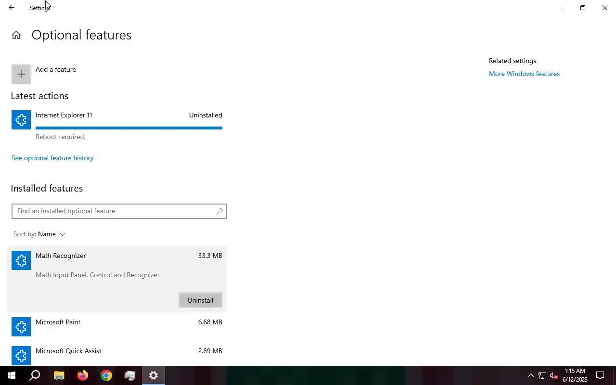The height and width of the screenshot is (385, 616).
Task: Open Settings home via the house icon
Action: click(x=16, y=35)
